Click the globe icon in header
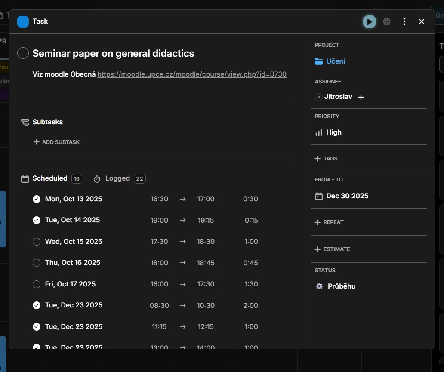Image resolution: width=444 pixels, height=372 pixels. (387, 22)
